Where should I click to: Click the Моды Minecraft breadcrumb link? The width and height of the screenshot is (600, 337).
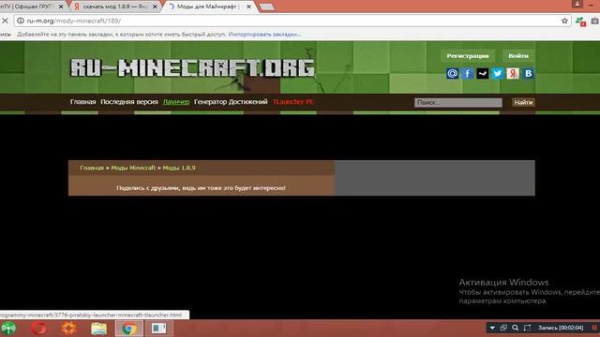click(133, 168)
